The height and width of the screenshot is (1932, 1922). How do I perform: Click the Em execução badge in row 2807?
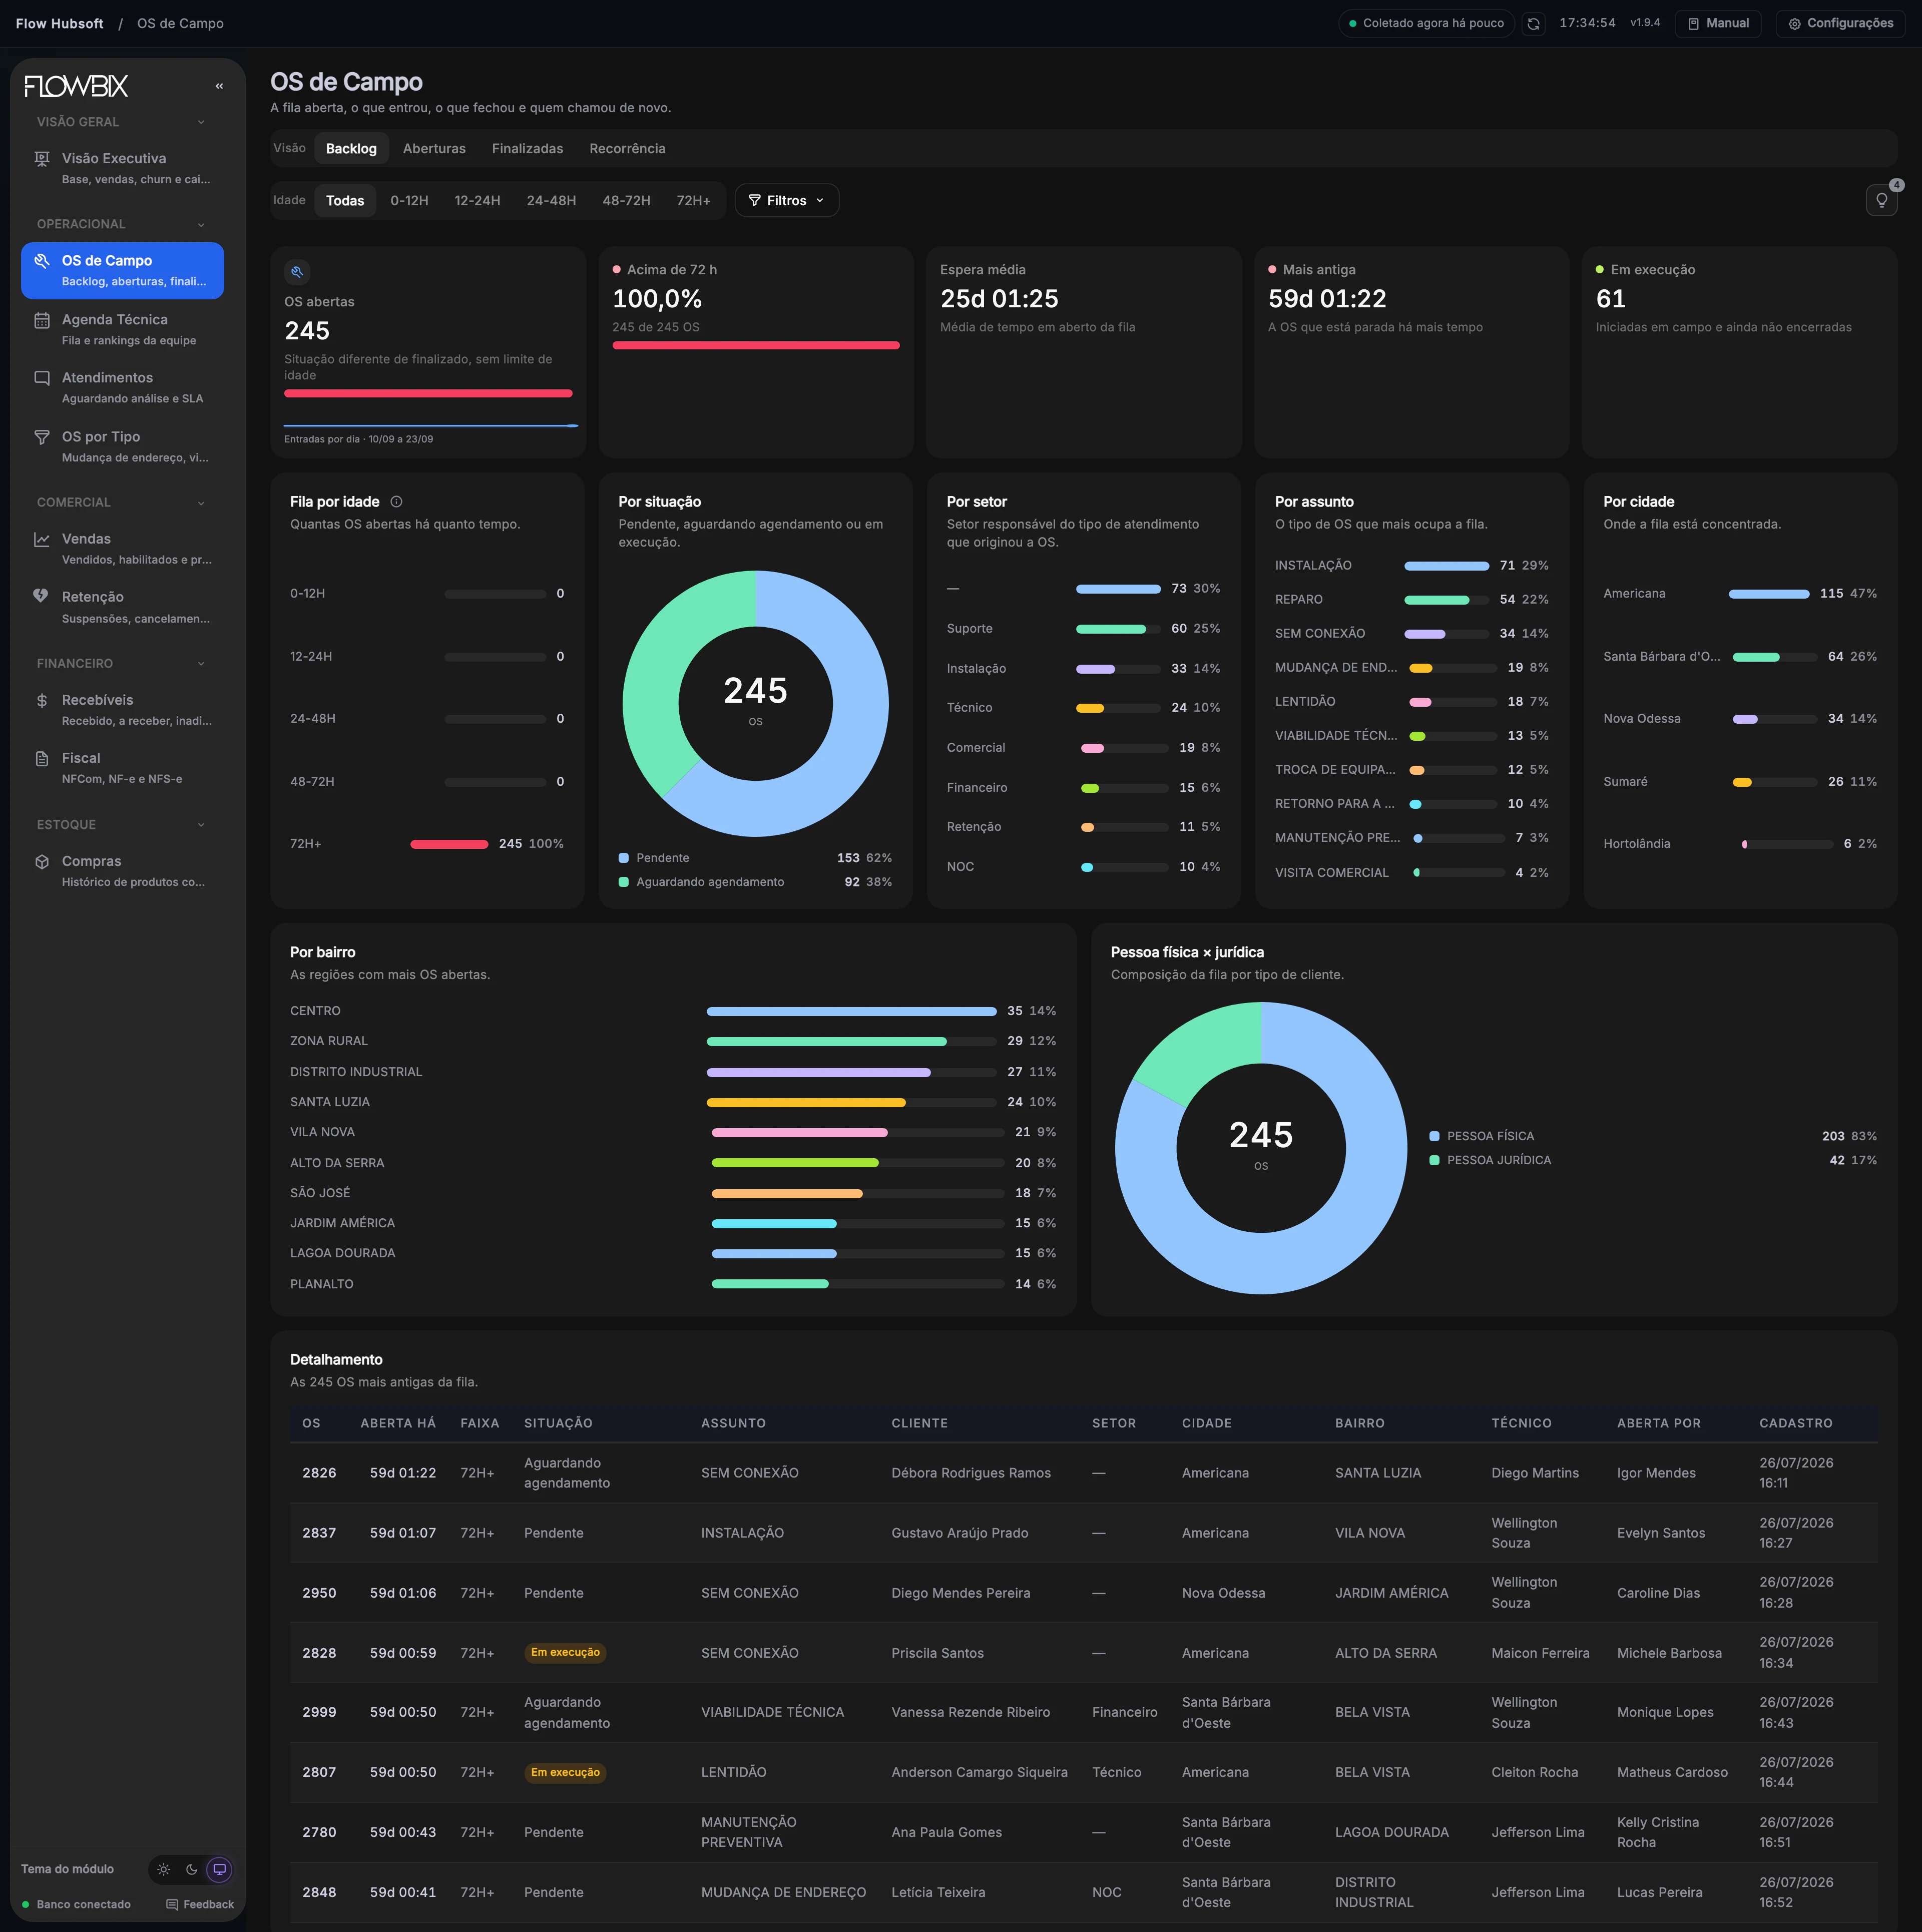pyautogui.click(x=565, y=1772)
